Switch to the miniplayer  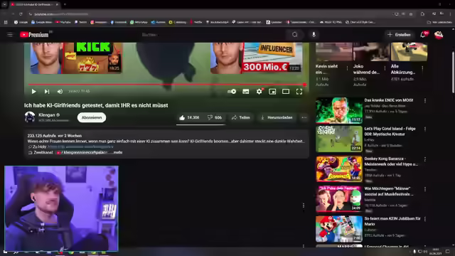coord(272,92)
